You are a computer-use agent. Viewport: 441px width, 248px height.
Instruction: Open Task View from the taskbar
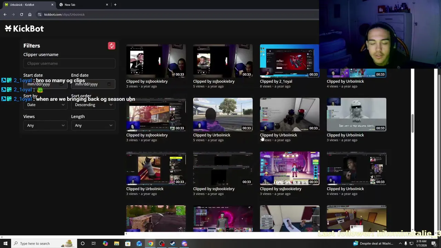tap(94, 244)
